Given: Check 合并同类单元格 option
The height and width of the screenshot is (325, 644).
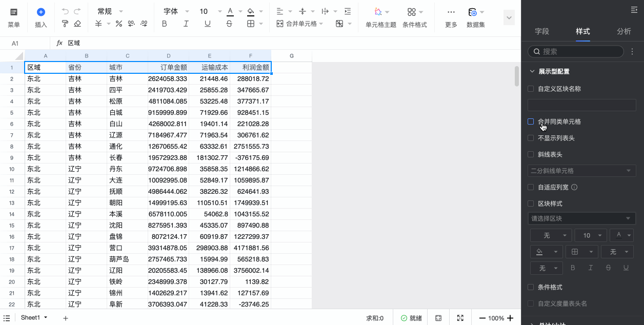Looking at the screenshot, I should coord(531,121).
